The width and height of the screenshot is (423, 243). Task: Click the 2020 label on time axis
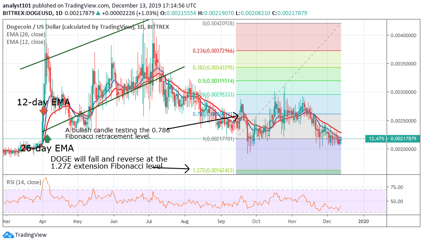click(x=364, y=220)
